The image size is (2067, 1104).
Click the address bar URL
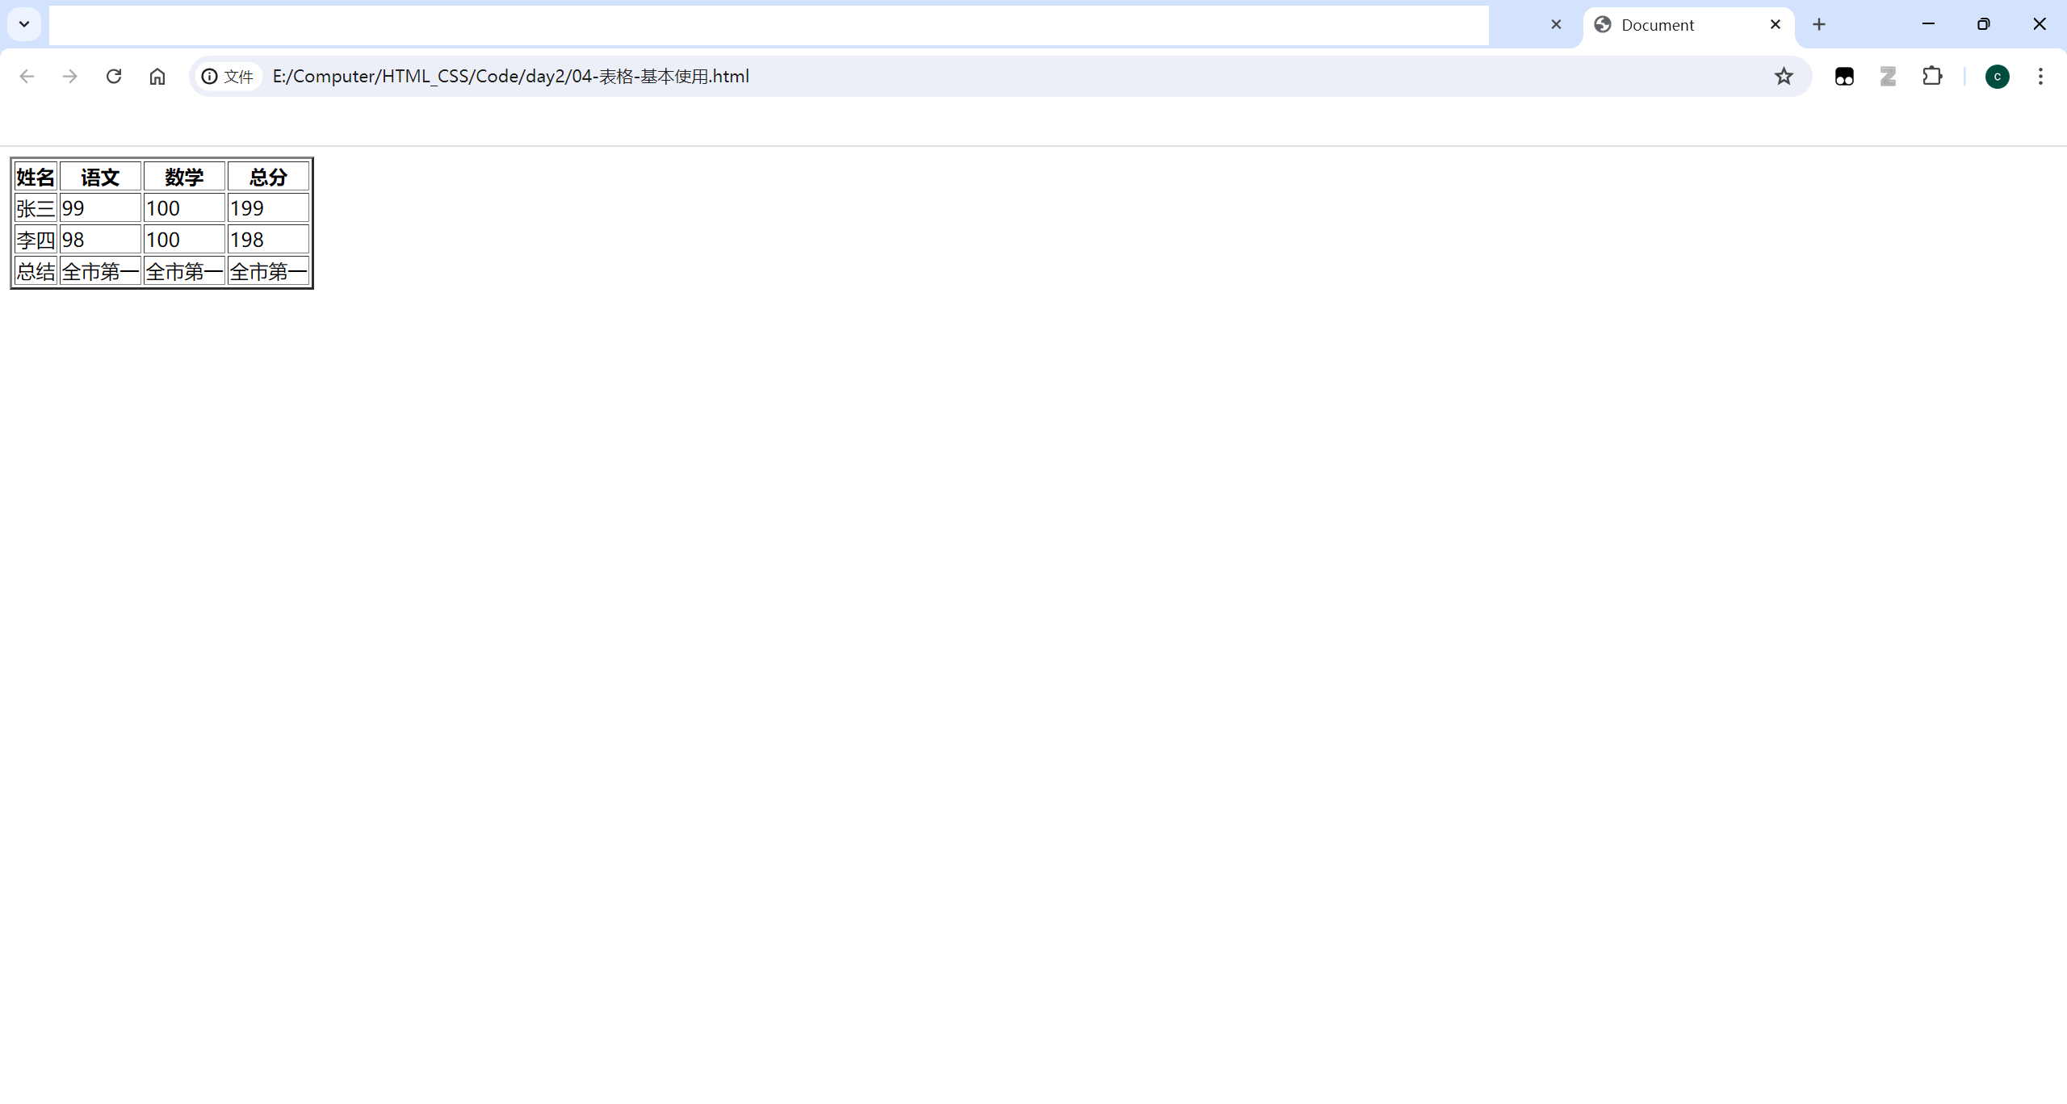(511, 76)
